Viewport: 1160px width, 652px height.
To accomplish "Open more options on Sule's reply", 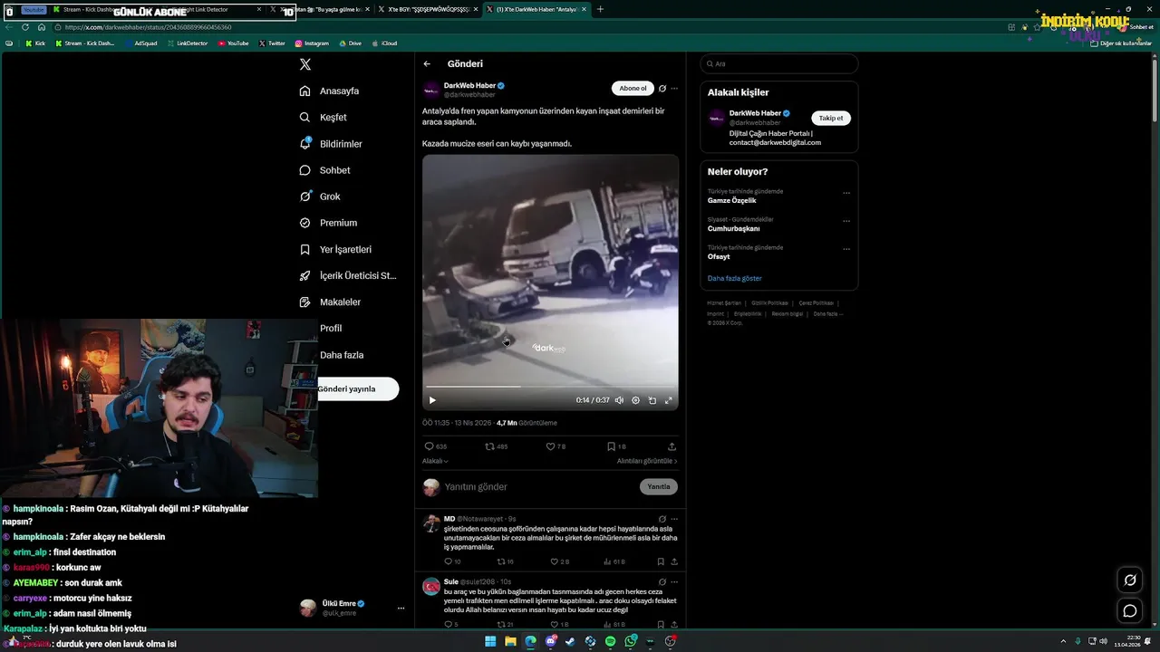I will pos(674,581).
